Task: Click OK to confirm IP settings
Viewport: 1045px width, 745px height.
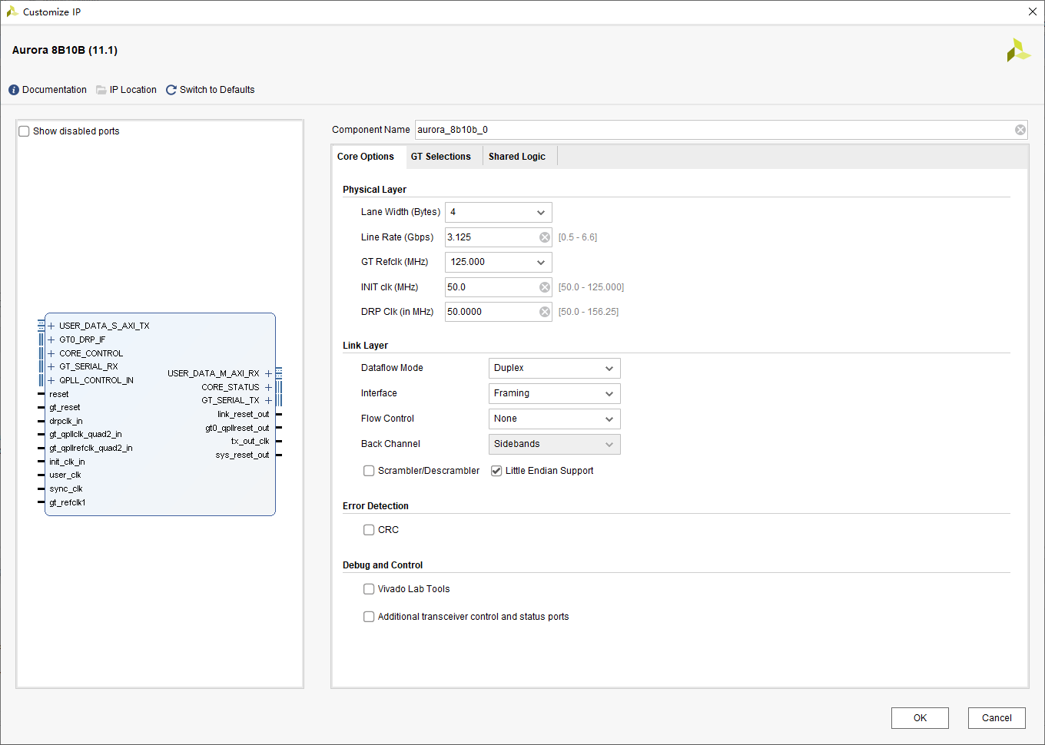Action: (x=920, y=718)
